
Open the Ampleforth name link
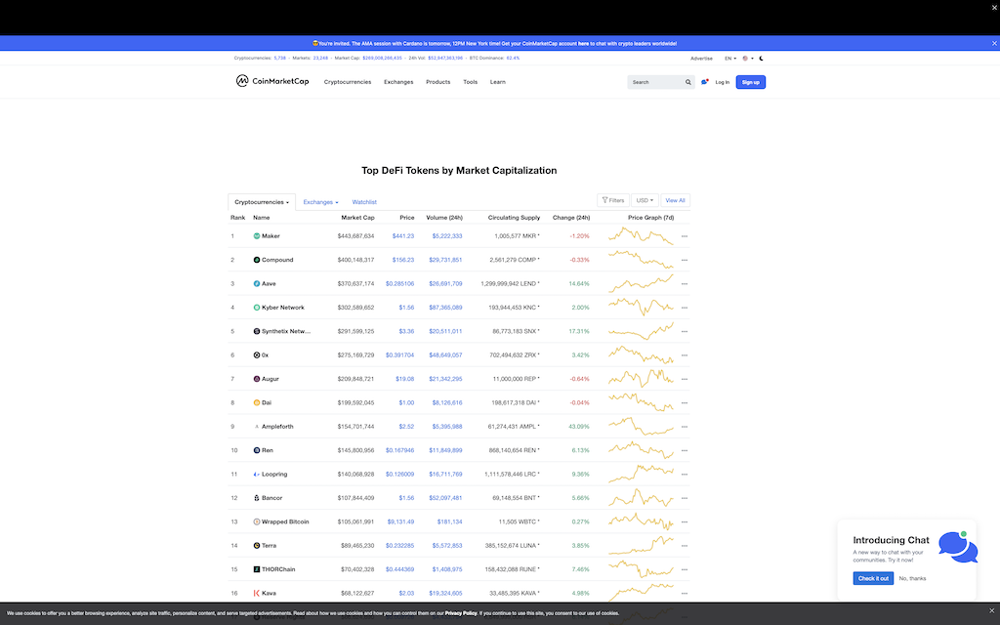(277, 427)
